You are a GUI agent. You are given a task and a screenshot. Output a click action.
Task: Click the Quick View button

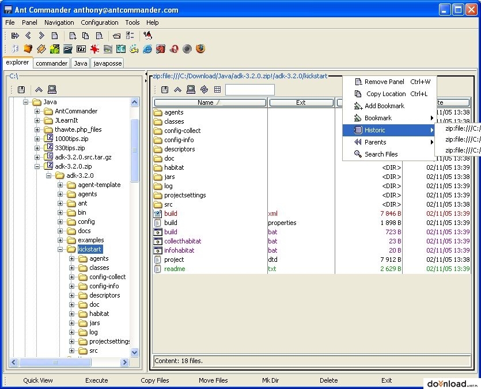[x=38, y=380]
